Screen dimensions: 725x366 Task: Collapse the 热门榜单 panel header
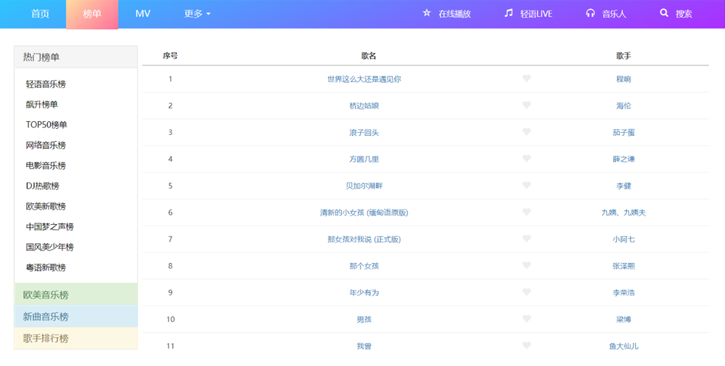click(x=76, y=57)
